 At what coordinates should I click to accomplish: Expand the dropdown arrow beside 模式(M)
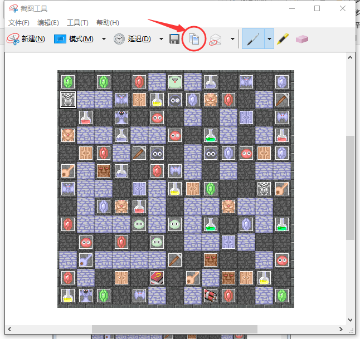[x=104, y=39]
